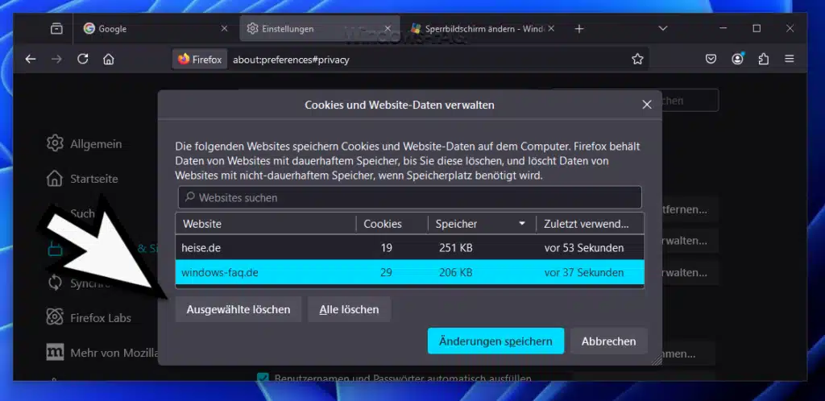Reload the current page
This screenshot has height=401, width=825.
pos(83,59)
